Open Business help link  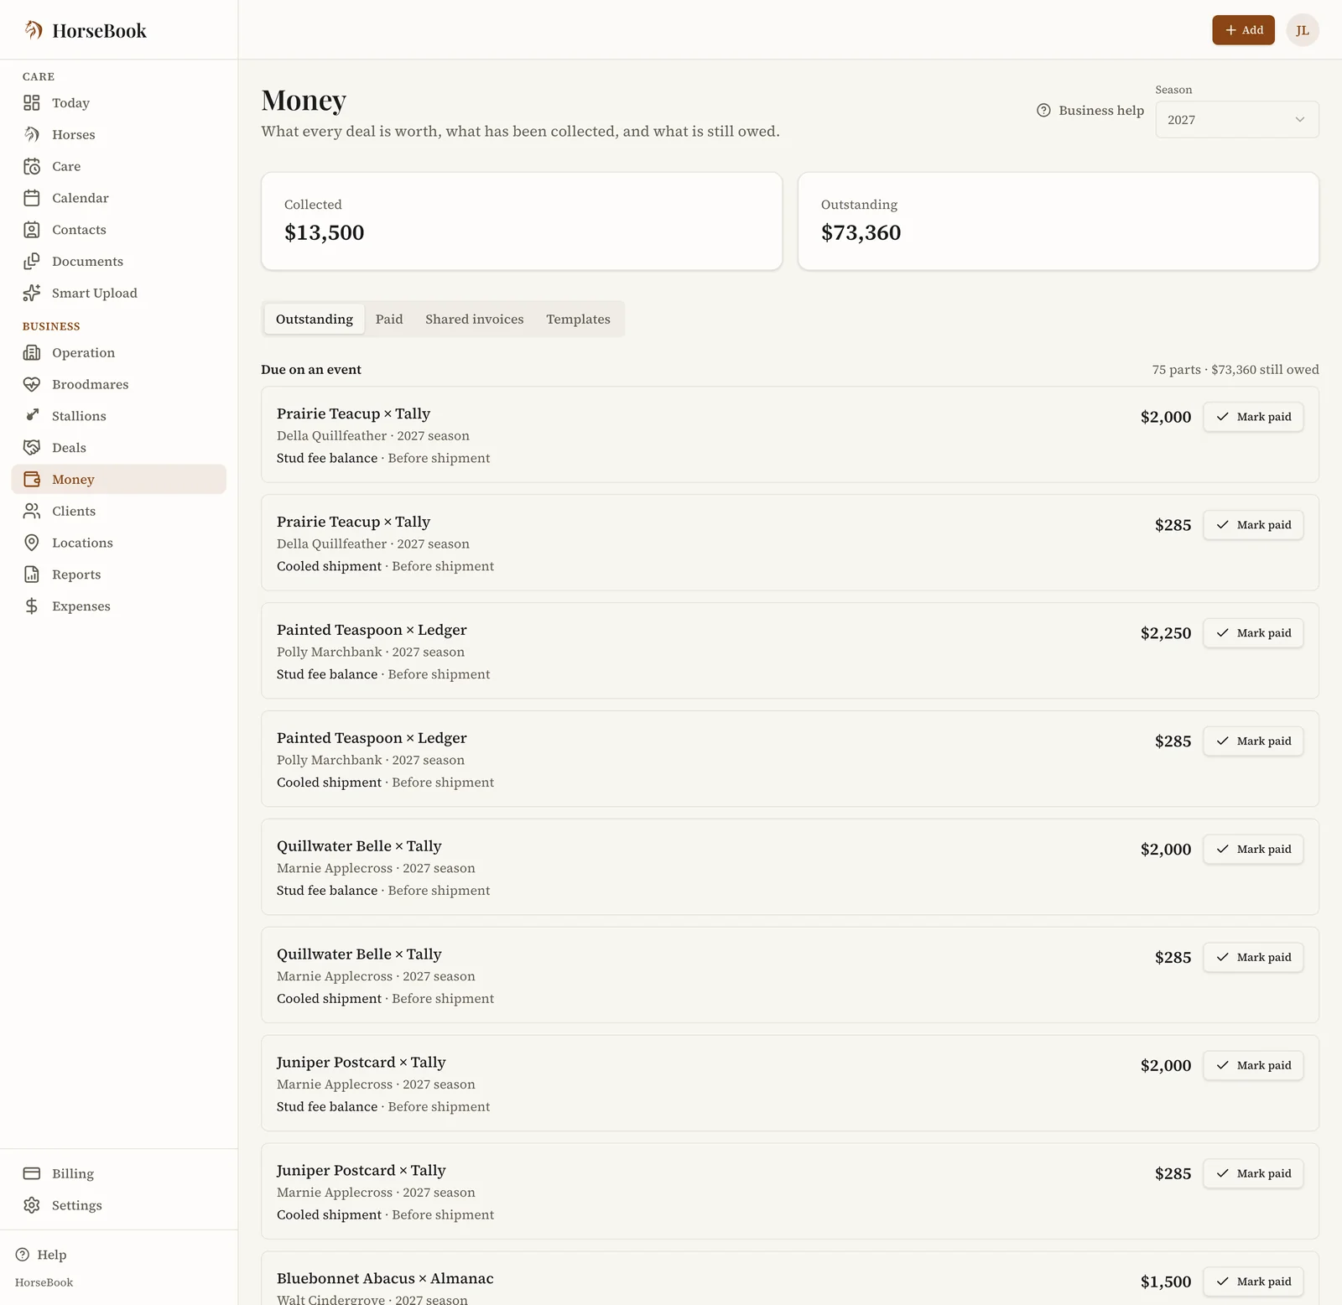[1090, 111]
